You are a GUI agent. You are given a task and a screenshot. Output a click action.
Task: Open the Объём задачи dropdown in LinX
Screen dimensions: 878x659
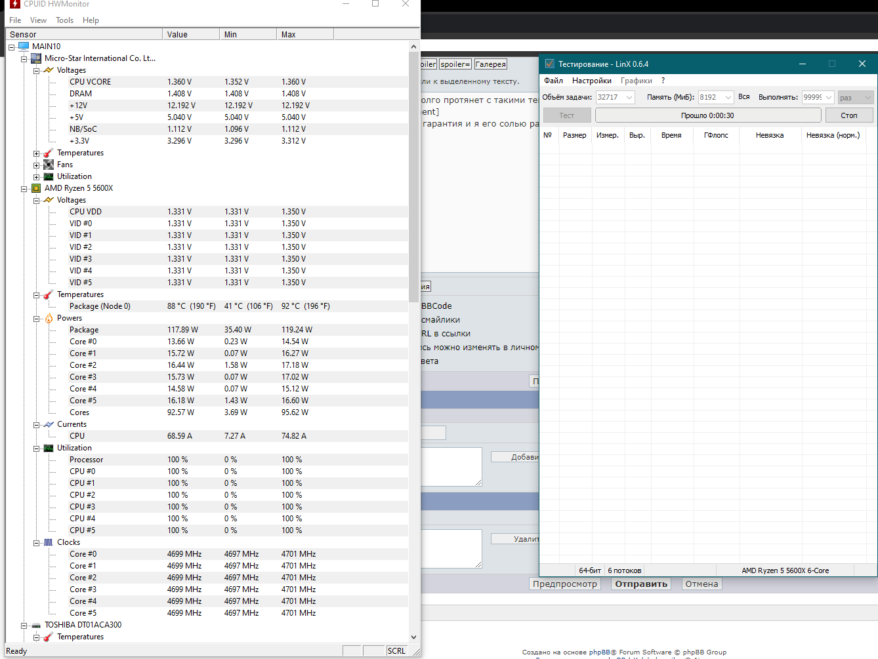tap(629, 97)
